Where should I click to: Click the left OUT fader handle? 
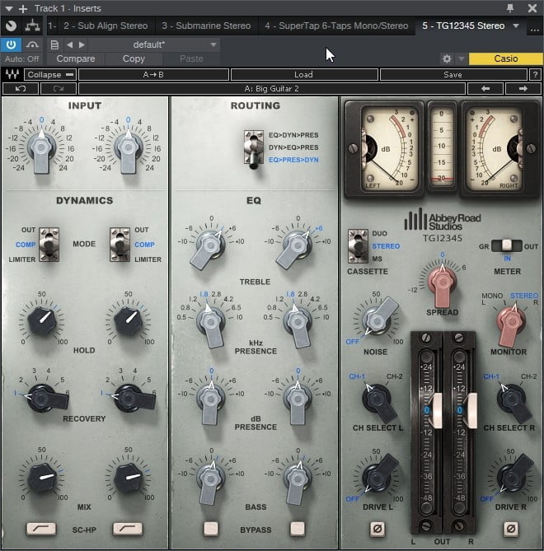click(x=435, y=410)
